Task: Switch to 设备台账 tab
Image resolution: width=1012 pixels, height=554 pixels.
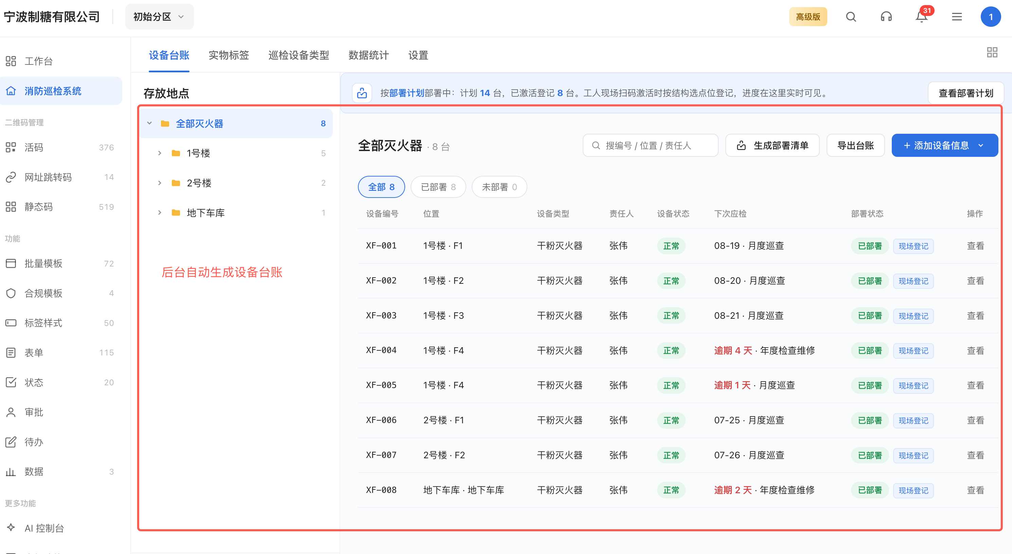Action: coord(169,55)
